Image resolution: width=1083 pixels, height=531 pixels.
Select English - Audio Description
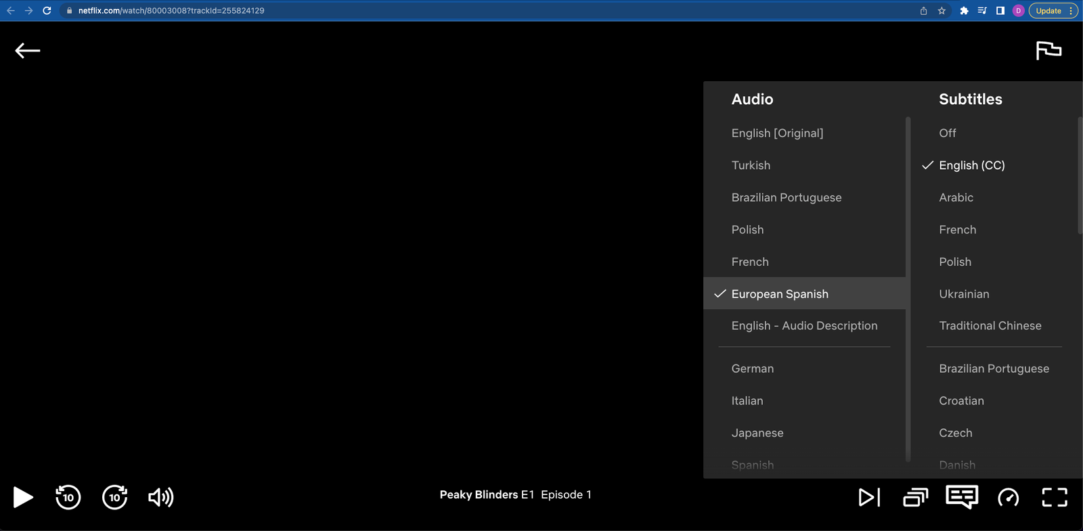(804, 325)
